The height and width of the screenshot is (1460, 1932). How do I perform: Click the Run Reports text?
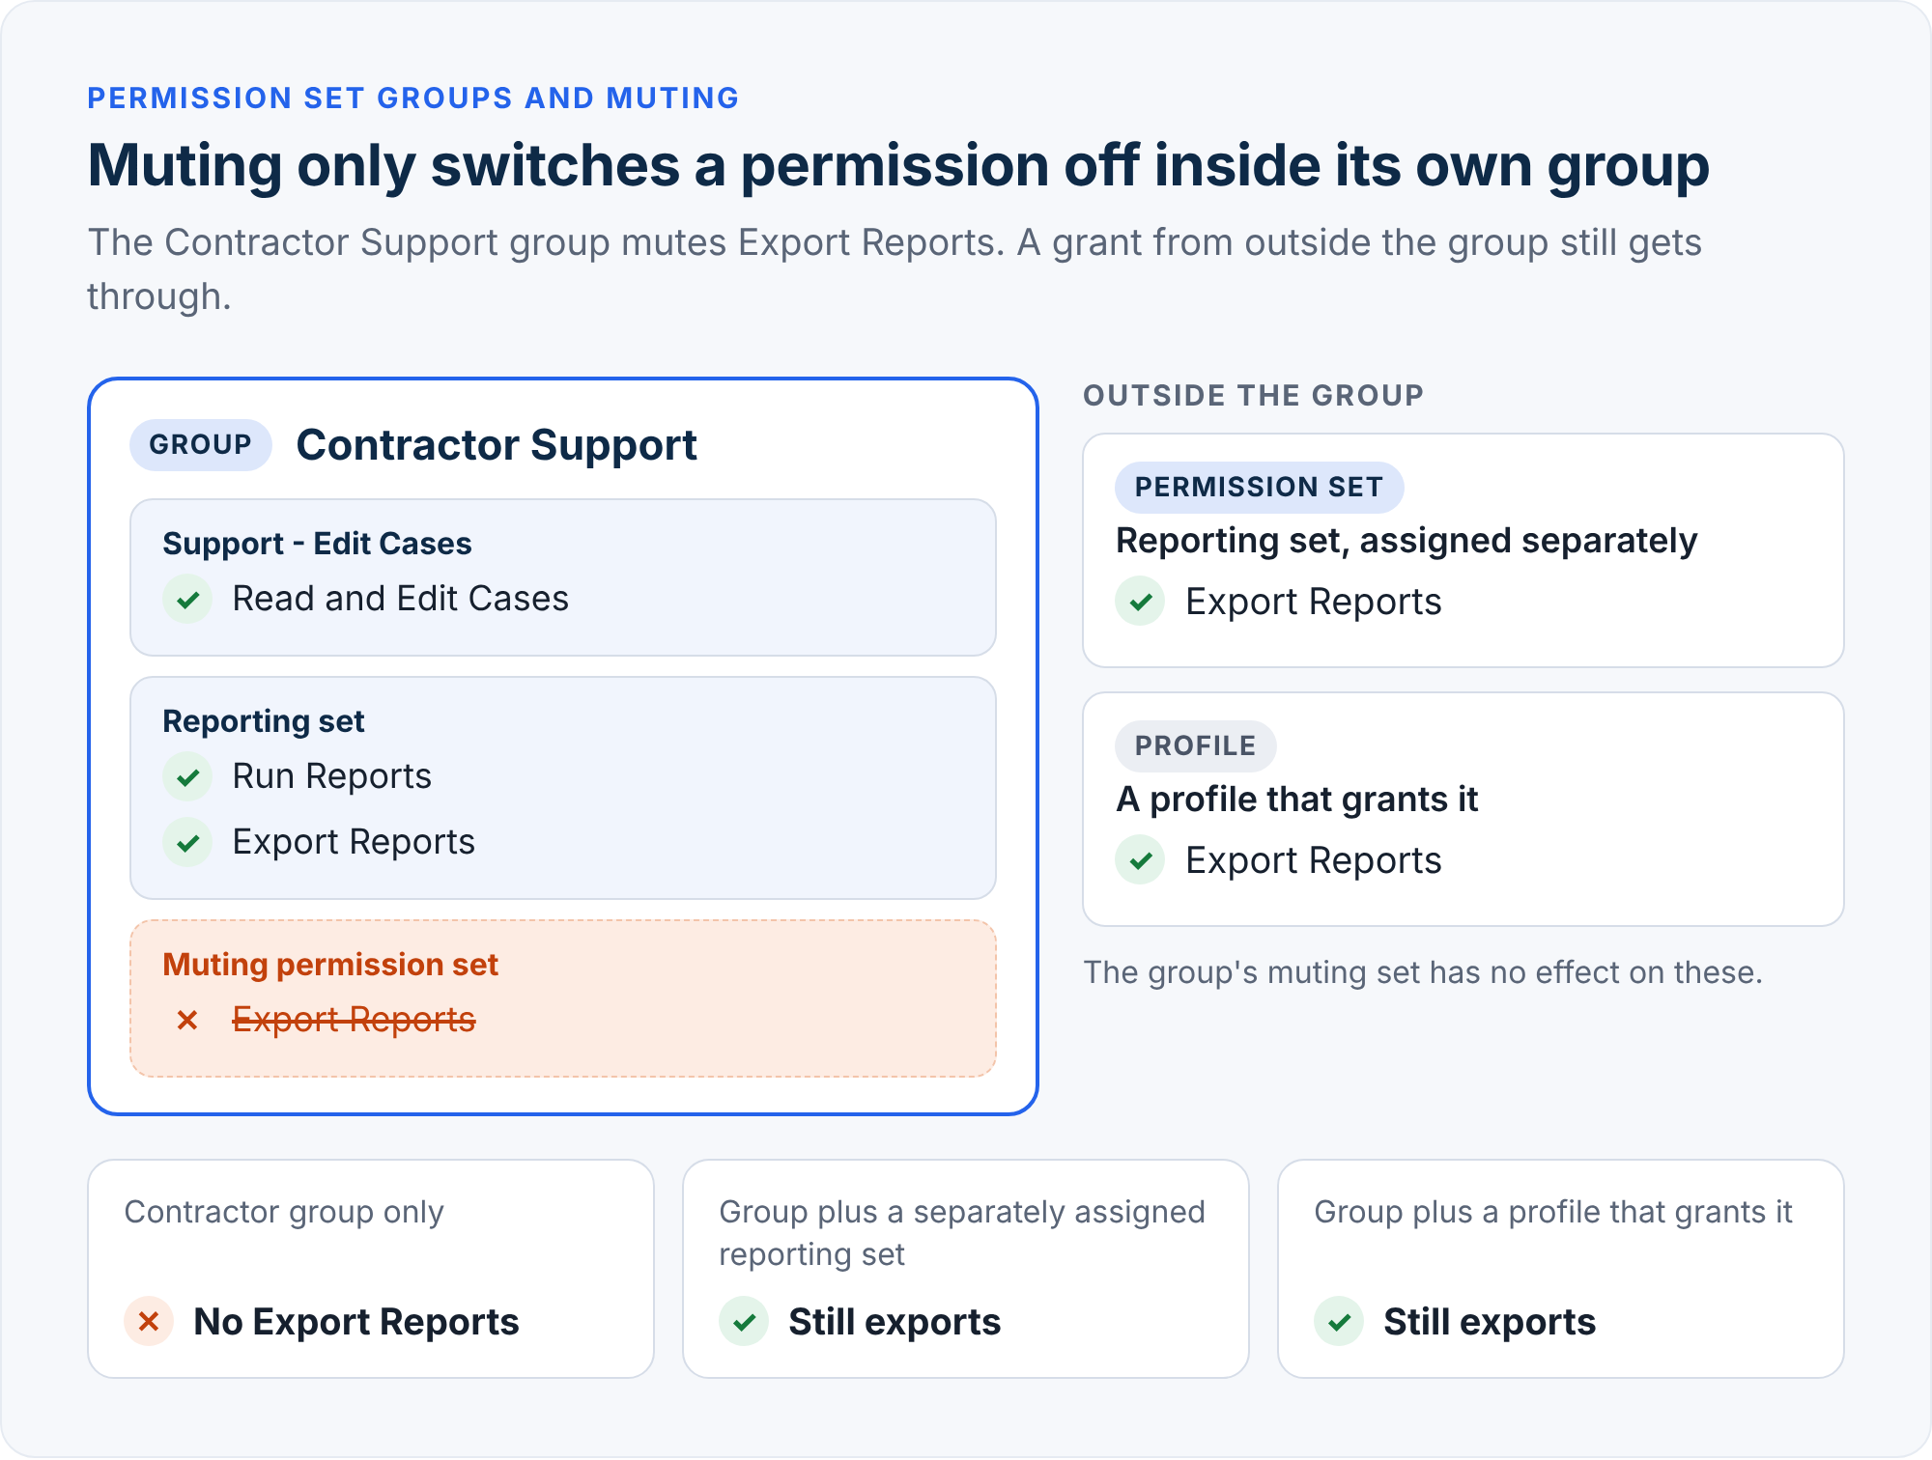(332, 776)
